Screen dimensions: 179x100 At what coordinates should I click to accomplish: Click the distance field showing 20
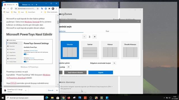69,67
